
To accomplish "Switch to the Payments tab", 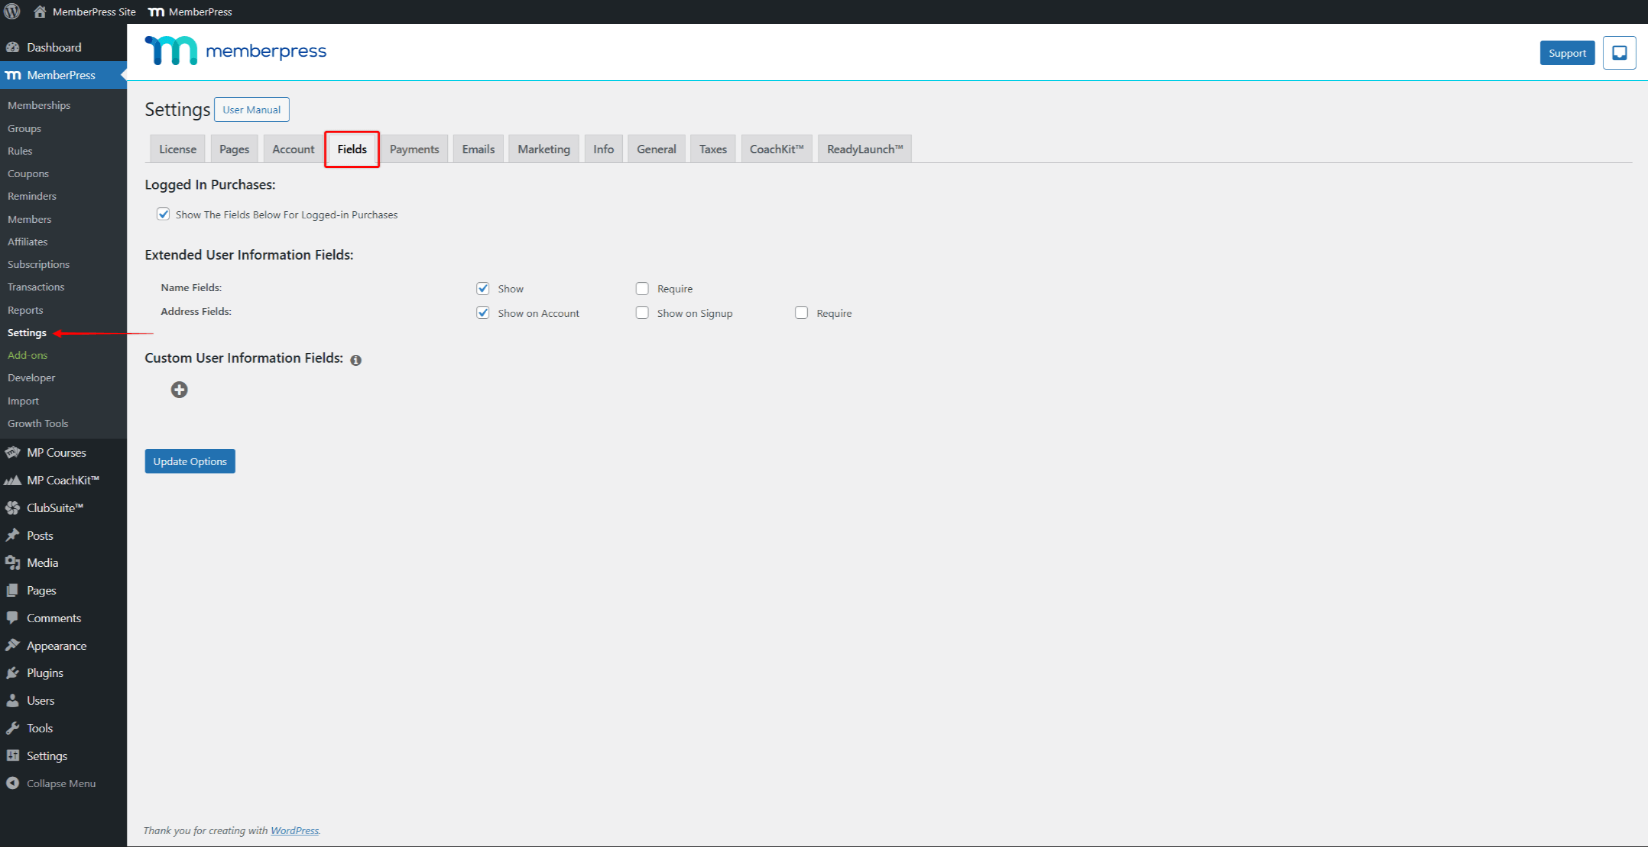I will click(414, 149).
